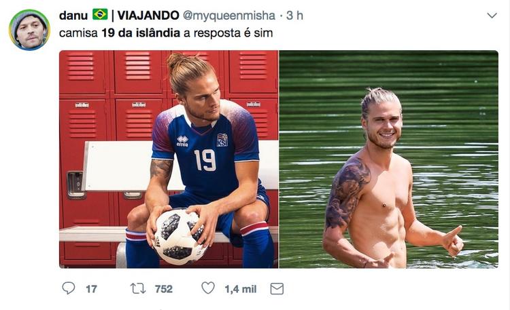Open direct message via envelope icon

click(276, 288)
